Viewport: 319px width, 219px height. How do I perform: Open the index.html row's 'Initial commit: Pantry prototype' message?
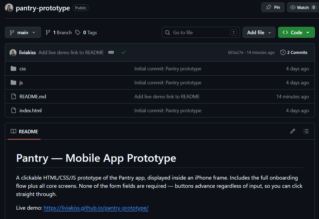tap(168, 110)
